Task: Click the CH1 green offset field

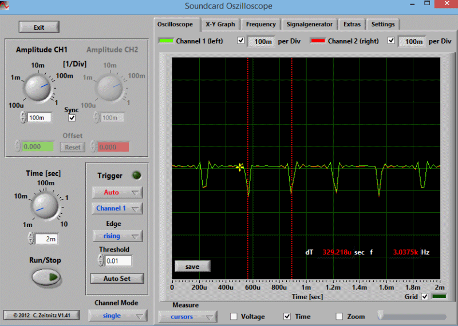Action: 38,146
